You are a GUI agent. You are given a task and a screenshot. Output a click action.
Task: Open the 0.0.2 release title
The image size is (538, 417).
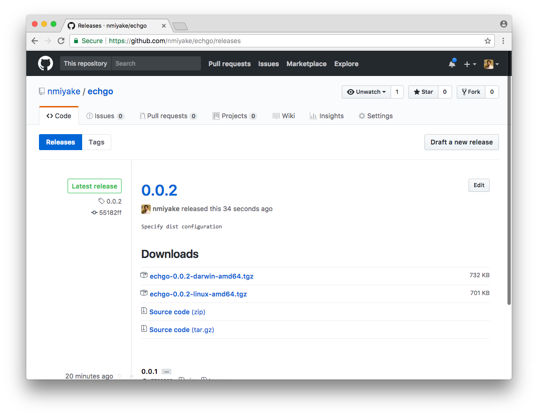click(x=159, y=190)
